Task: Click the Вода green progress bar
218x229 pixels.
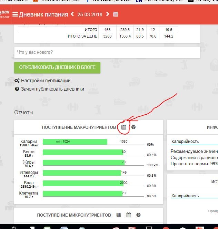Action: click(83, 183)
